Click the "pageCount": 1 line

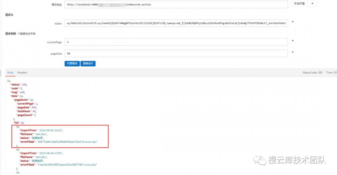point(26,115)
